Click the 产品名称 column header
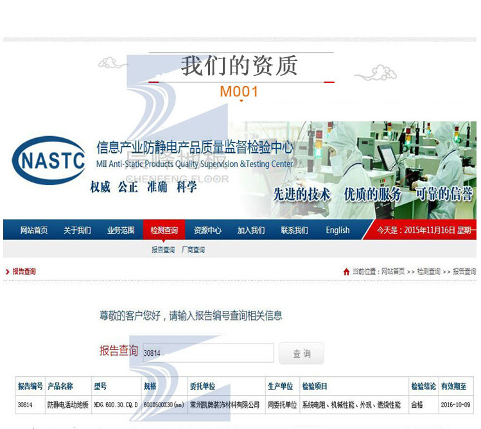This screenshot has width=481, height=429. 69,386
